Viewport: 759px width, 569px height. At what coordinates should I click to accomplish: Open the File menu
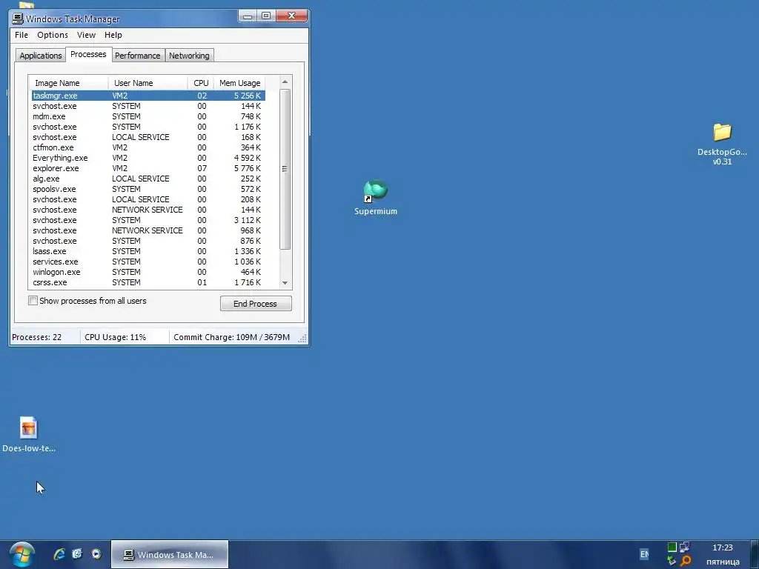point(21,35)
